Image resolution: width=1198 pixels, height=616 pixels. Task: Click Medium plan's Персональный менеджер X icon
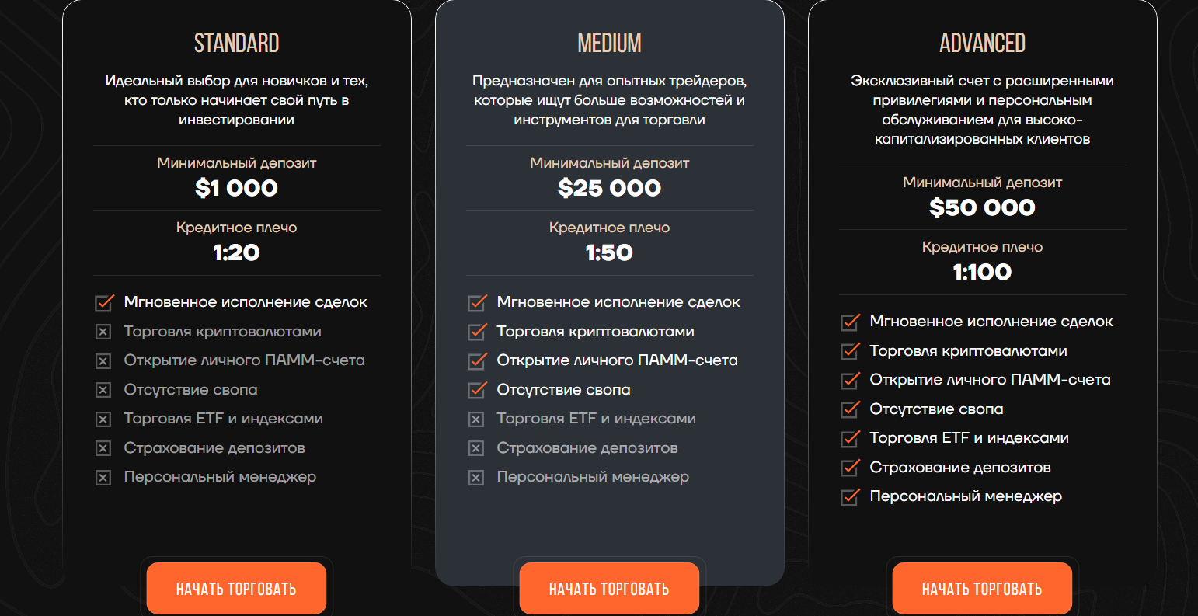tap(476, 478)
